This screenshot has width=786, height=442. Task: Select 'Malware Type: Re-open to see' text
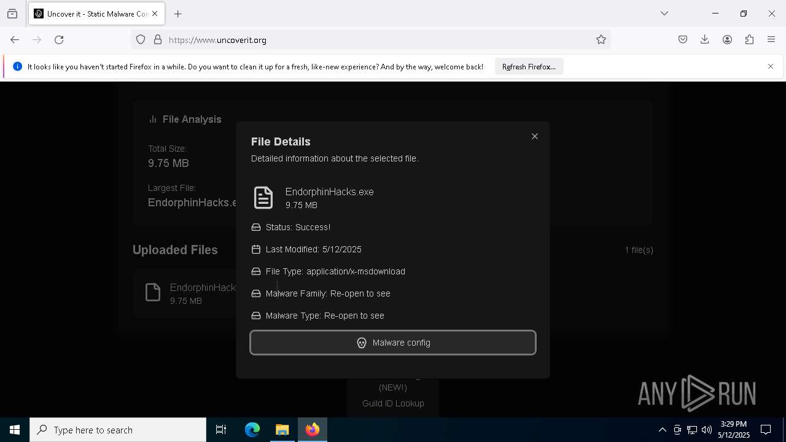pyautogui.click(x=325, y=316)
